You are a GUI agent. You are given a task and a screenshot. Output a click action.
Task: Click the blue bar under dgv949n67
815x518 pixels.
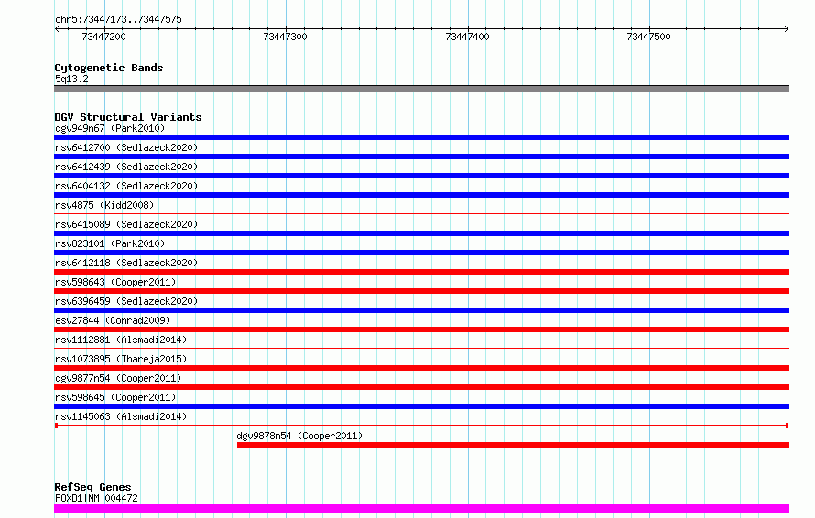point(421,137)
